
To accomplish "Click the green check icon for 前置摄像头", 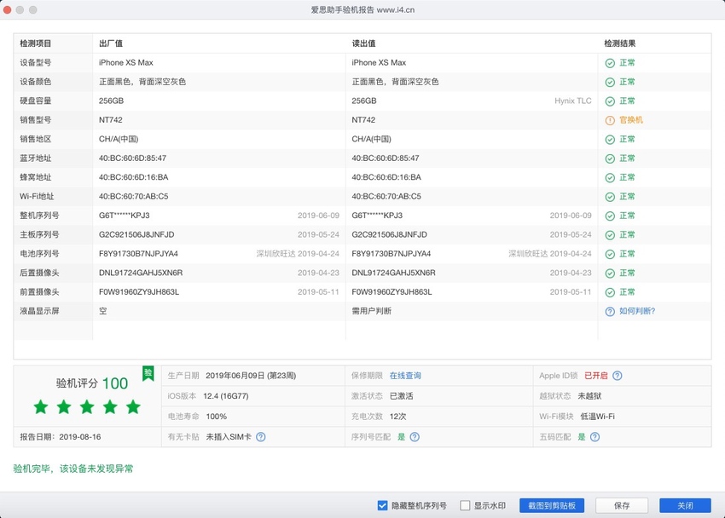I will click(610, 292).
